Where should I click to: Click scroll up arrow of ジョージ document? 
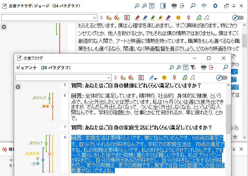coord(244,25)
